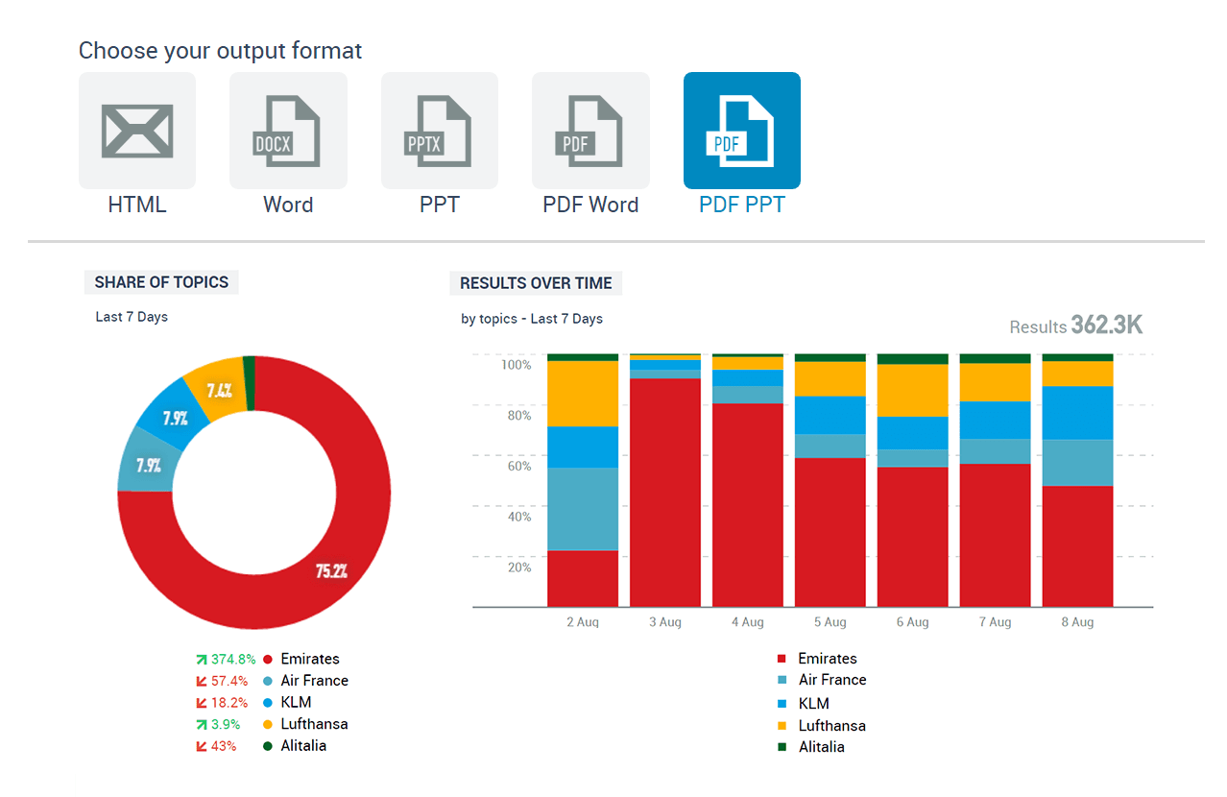Select the PDF Word output icon
Image resolution: width=1227 pixels, height=797 pixels.
[x=589, y=131]
